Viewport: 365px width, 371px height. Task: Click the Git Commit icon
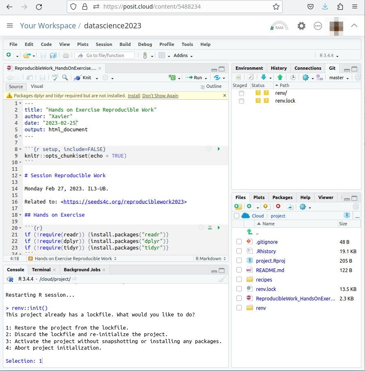[x=251, y=78]
